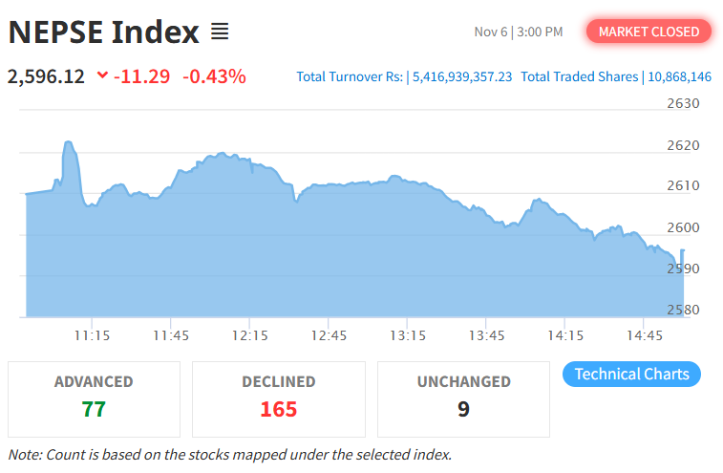Click the Nov 6 3:00 PM timestamp
The image size is (723, 473).
pos(519,32)
